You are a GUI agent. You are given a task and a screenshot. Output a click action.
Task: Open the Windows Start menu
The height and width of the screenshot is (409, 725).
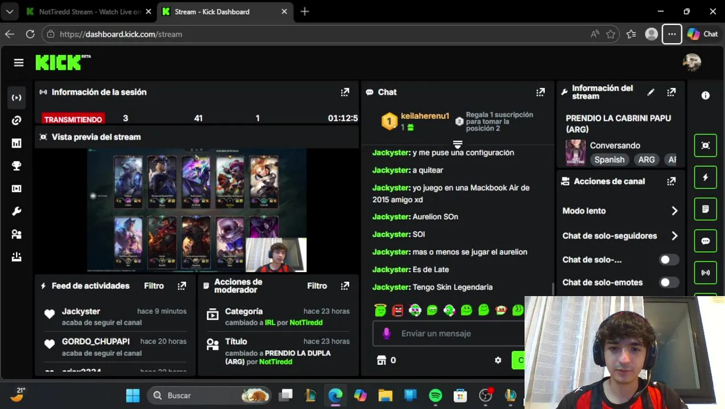pyautogui.click(x=132, y=395)
